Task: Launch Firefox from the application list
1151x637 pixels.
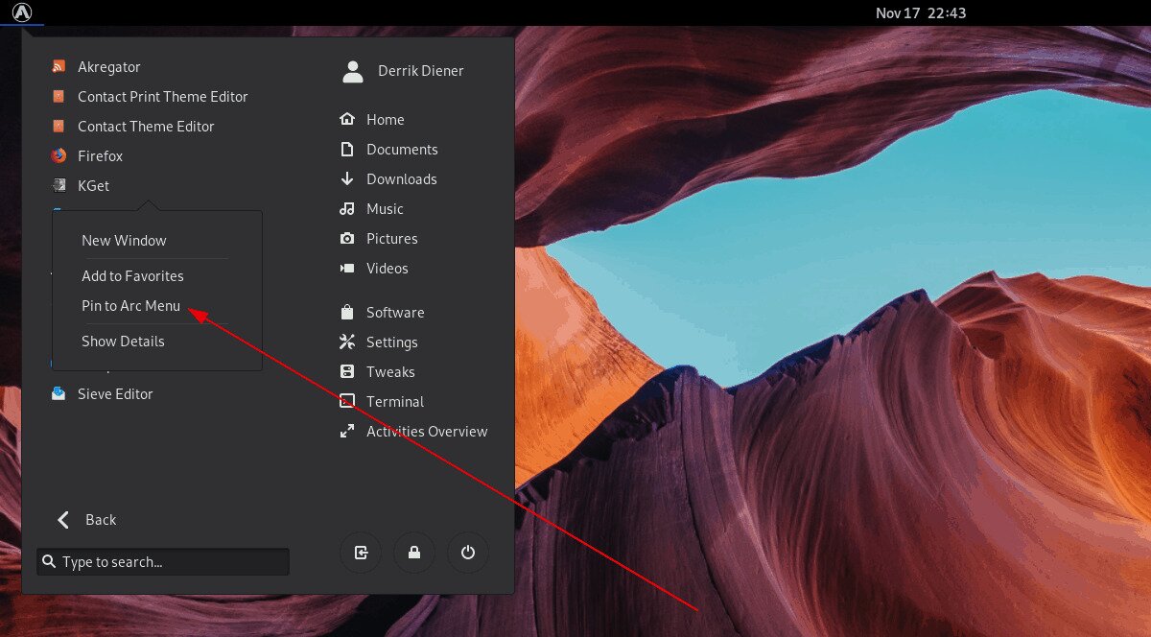Action: [x=100, y=155]
